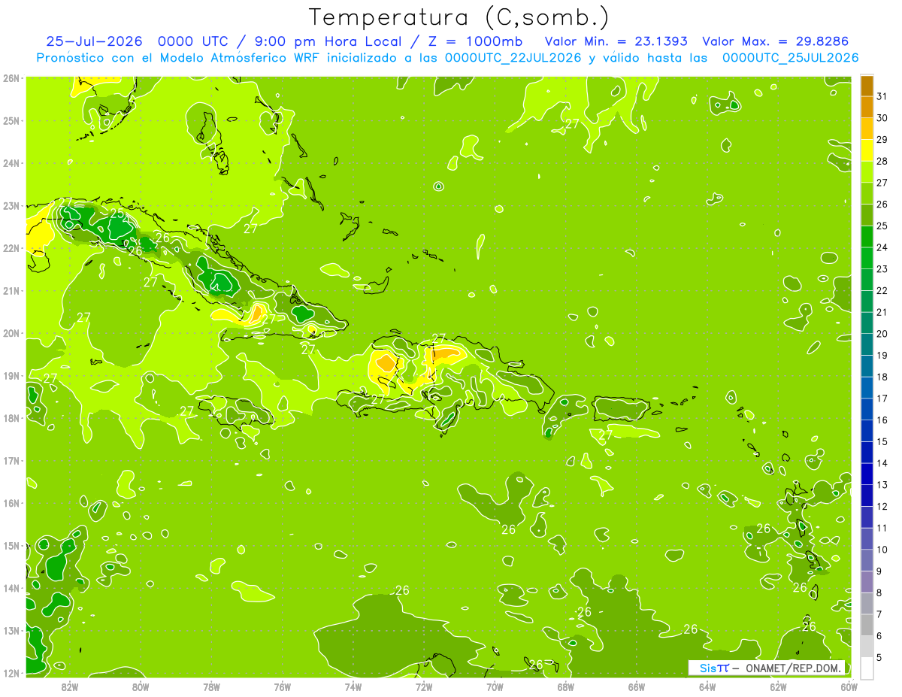Click the title "Temperatura (C,somb.)"
The image size is (902, 697).
coord(459,17)
